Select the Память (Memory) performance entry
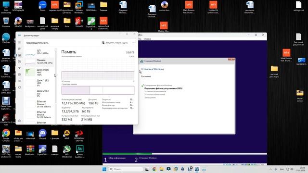The width and height of the screenshot is (308, 173). 39,62
